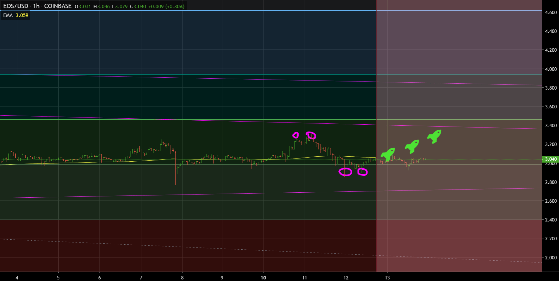Click the 2.400 price axis label
The height and width of the screenshot is (281, 559).
tap(551, 220)
